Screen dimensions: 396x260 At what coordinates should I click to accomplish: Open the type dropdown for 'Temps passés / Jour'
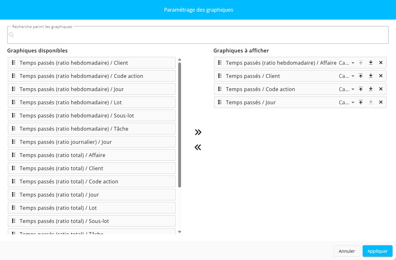click(347, 102)
